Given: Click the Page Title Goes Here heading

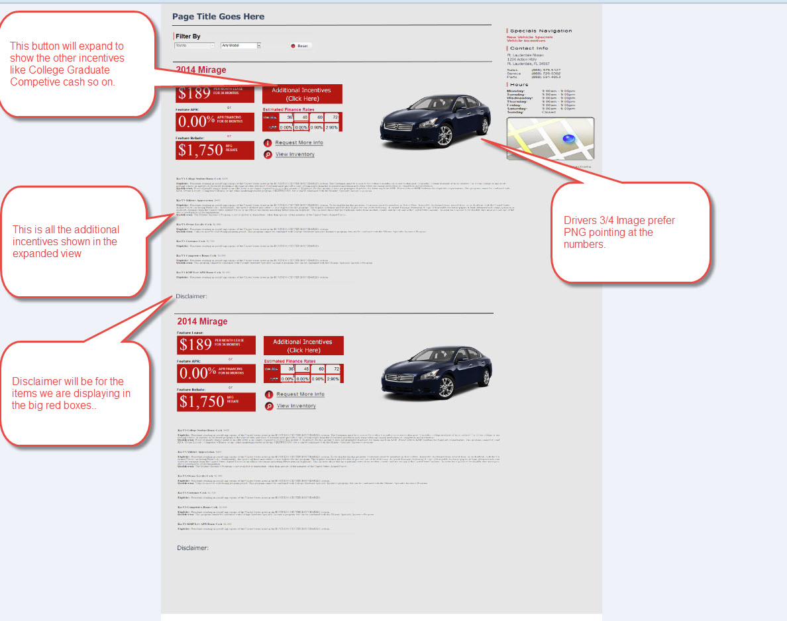Looking at the screenshot, I should pyautogui.click(x=219, y=17).
